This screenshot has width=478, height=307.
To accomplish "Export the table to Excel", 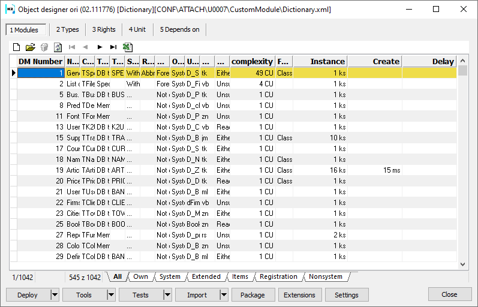I will point(127,47).
